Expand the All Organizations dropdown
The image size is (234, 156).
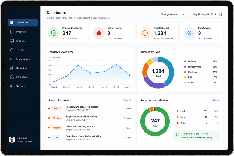[x=173, y=14]
